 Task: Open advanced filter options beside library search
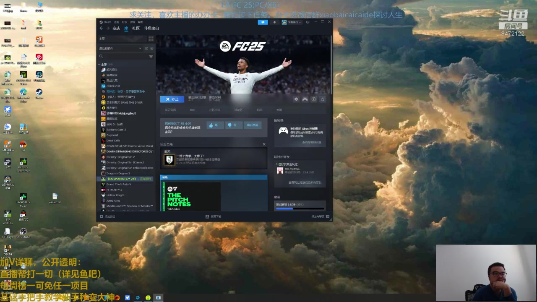click(x=151, y=56)
